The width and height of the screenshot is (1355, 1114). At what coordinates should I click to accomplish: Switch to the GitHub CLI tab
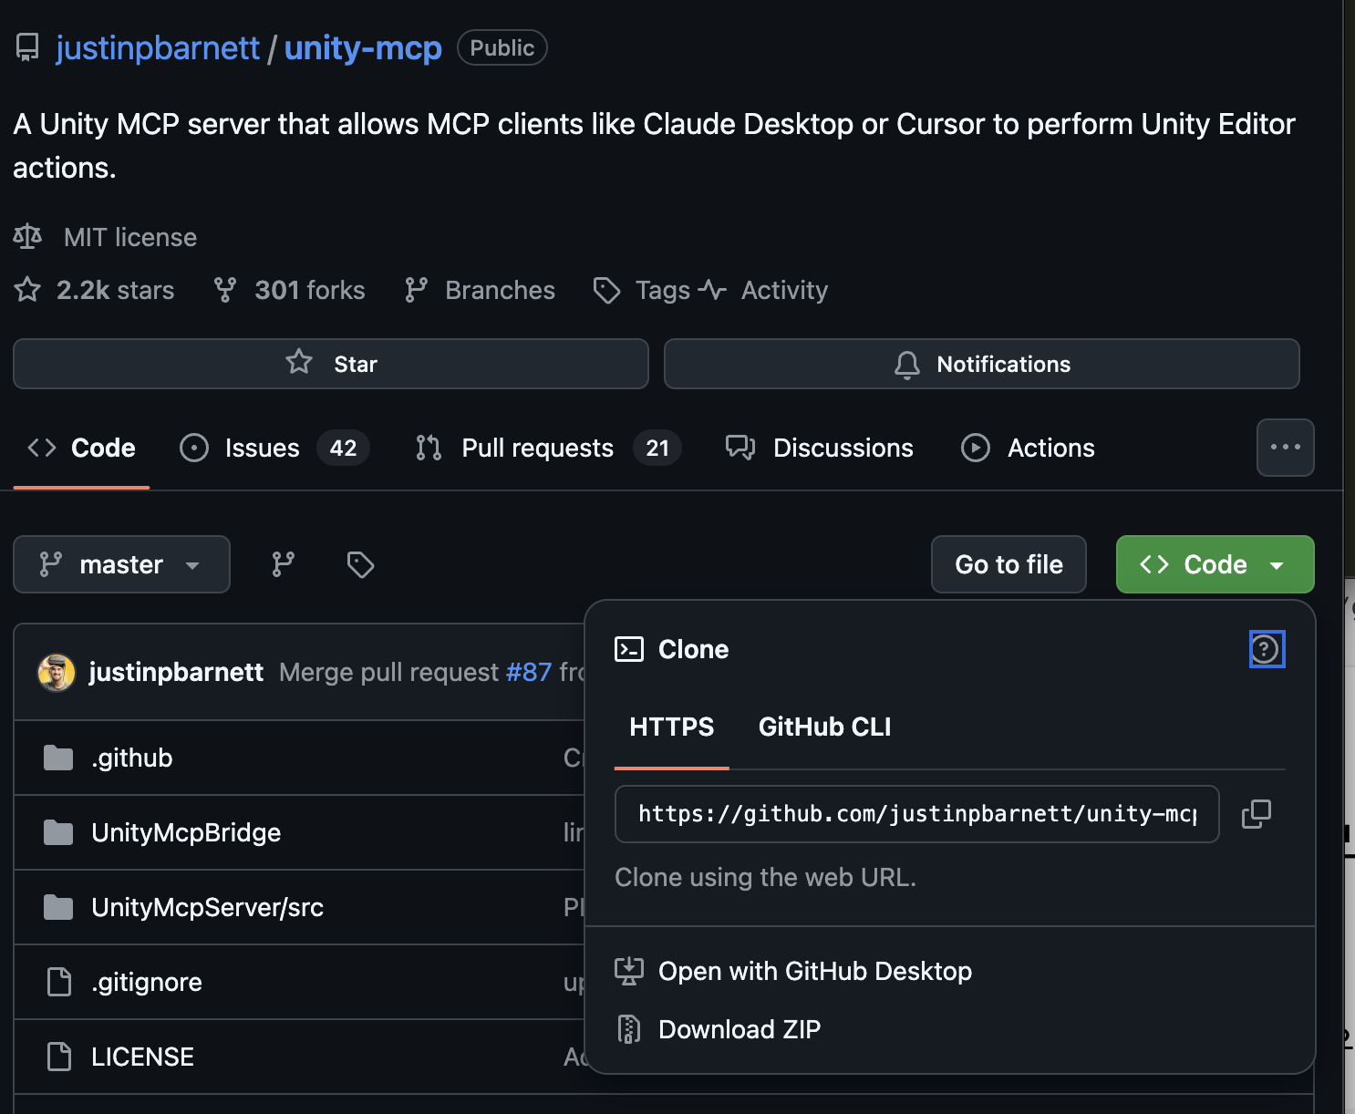(x=823, y=727)
